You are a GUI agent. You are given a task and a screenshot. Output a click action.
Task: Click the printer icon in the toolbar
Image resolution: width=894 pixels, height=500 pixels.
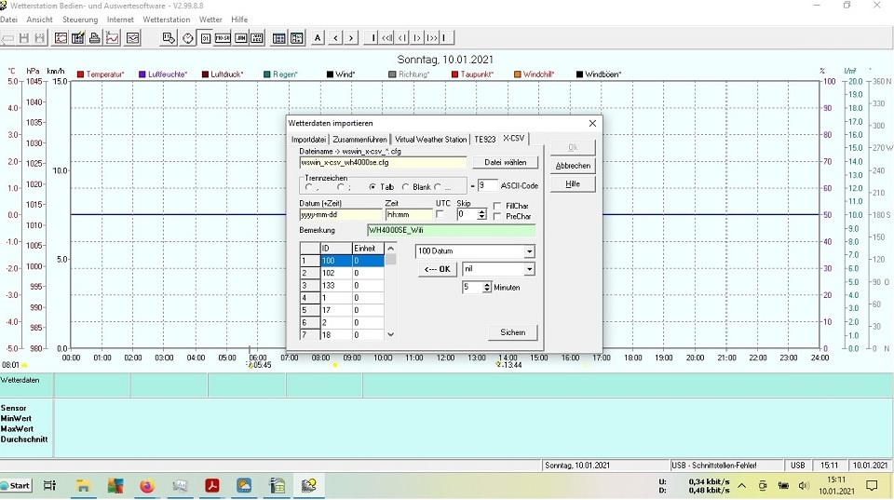[95, 38]
